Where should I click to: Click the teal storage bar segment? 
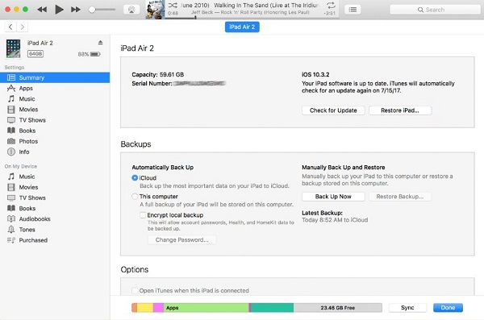click(273, 308)
